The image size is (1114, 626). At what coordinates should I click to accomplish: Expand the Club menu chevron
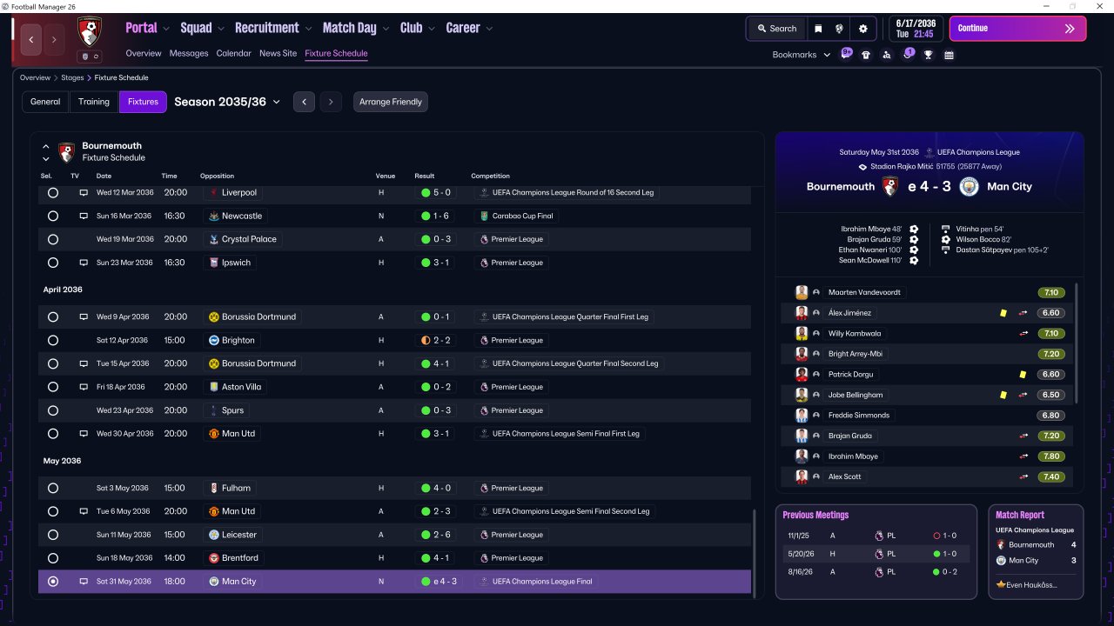432,29
